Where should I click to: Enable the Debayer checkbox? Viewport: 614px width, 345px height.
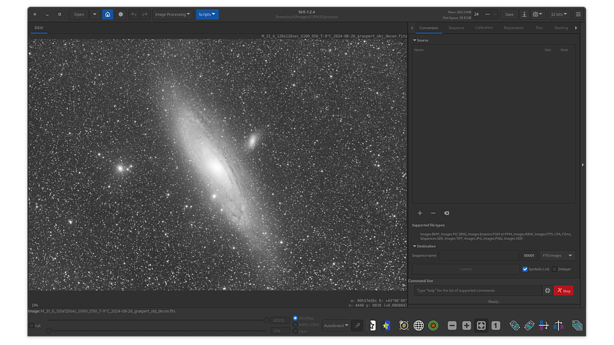tap(554, 269)
